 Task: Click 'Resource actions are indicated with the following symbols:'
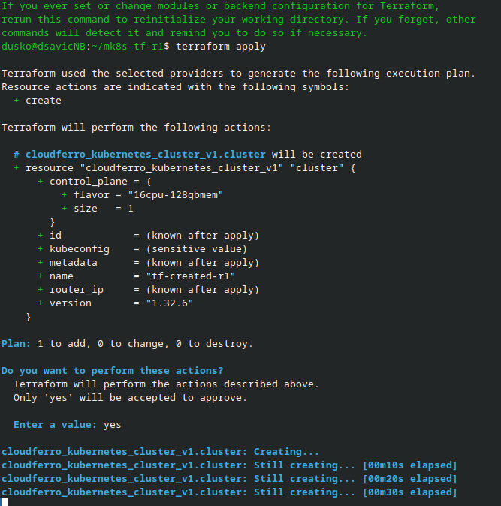[x=176, y=87]
